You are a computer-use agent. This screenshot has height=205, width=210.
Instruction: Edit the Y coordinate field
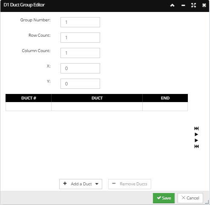coord(80,84)
